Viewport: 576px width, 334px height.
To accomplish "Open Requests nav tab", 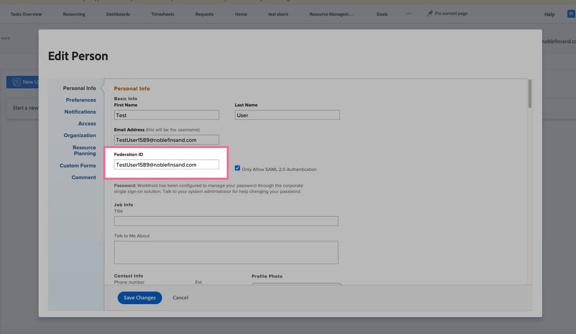I will tap(204, 14).
